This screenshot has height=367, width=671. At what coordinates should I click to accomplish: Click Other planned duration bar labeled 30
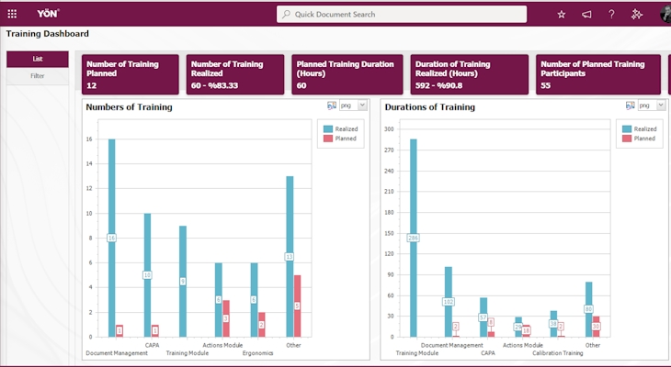(597, 327)
